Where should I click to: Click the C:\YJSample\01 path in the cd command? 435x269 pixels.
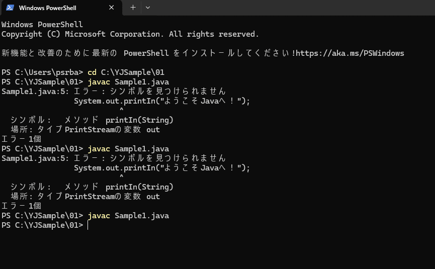[133, 72]
